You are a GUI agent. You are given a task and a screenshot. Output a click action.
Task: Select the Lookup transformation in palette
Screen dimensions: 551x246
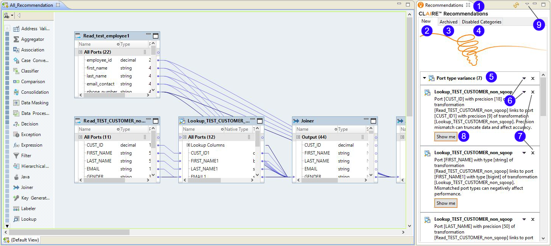(x=29, y=219)
